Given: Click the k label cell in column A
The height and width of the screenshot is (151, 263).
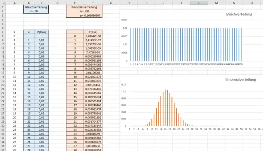Looking at the screenshot, I should point(14,32).
